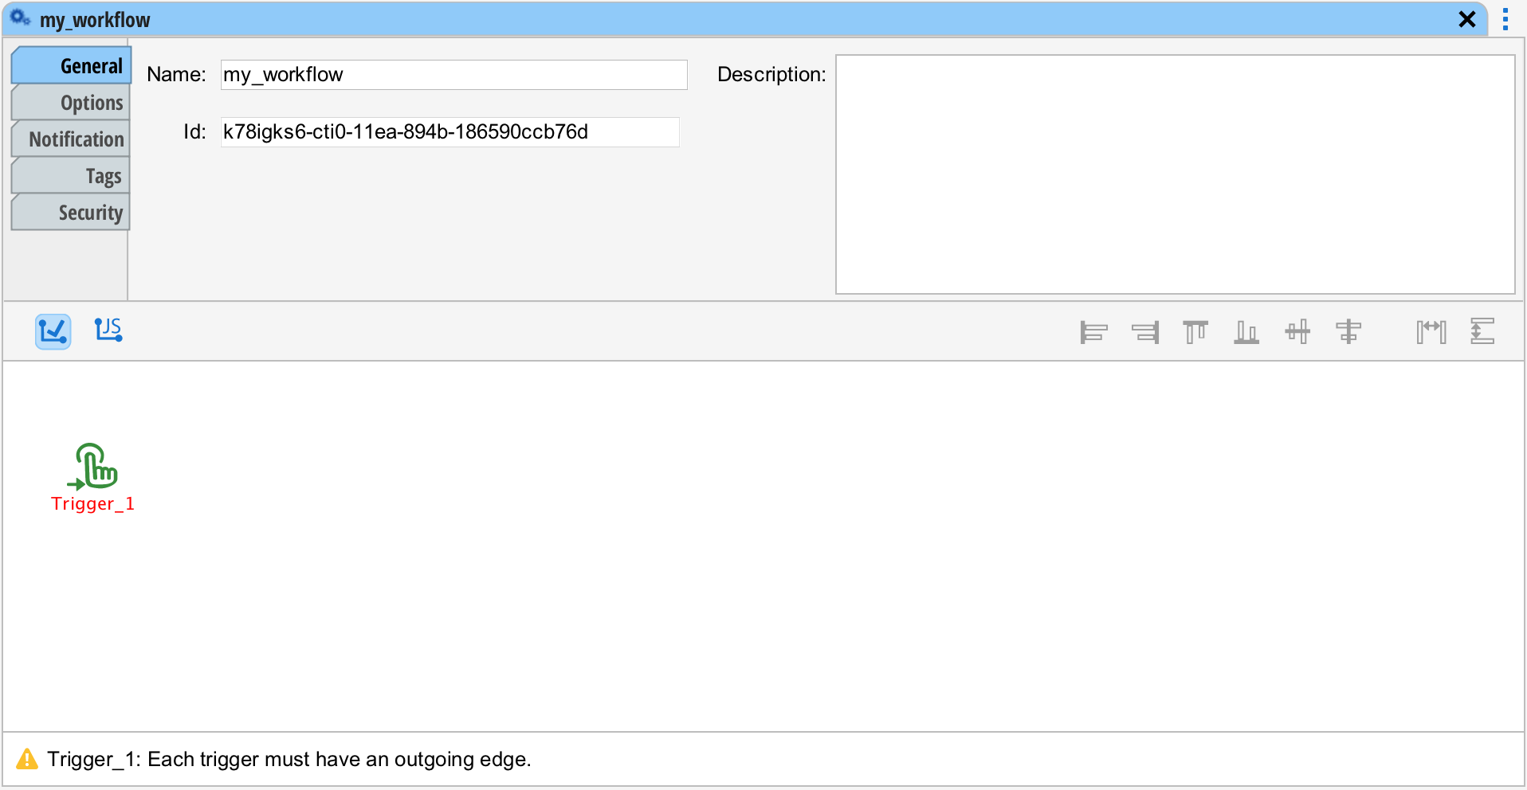
Task: Click the align right edges icon
Action: (1144, 331)
